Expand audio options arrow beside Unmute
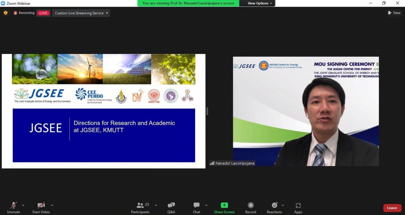The height and width of the screenshot is (215, 405). pyautogui.click(x=23, y=205)
